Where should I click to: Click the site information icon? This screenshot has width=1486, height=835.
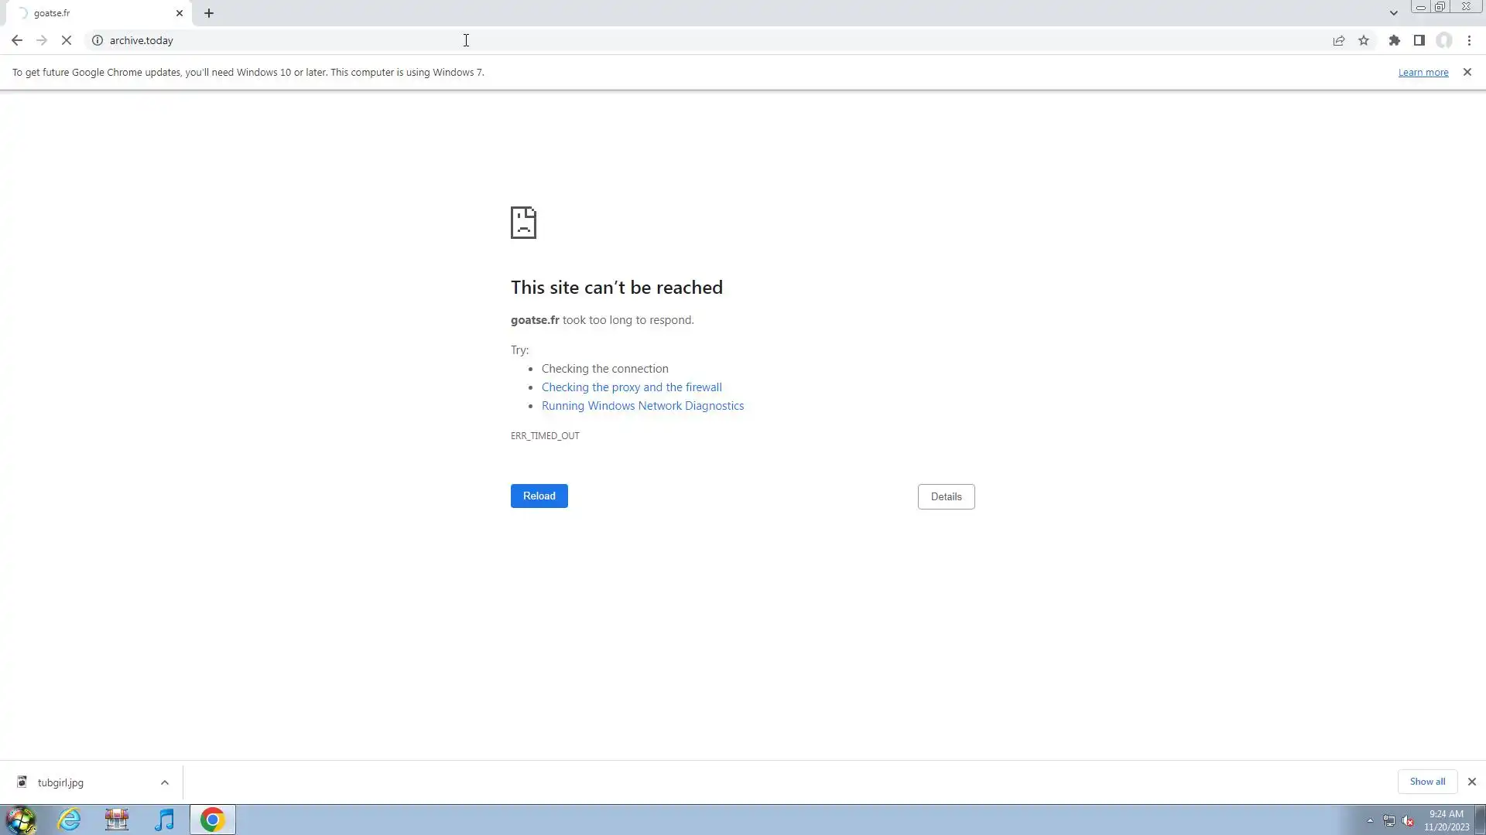[x=98, y=40]
